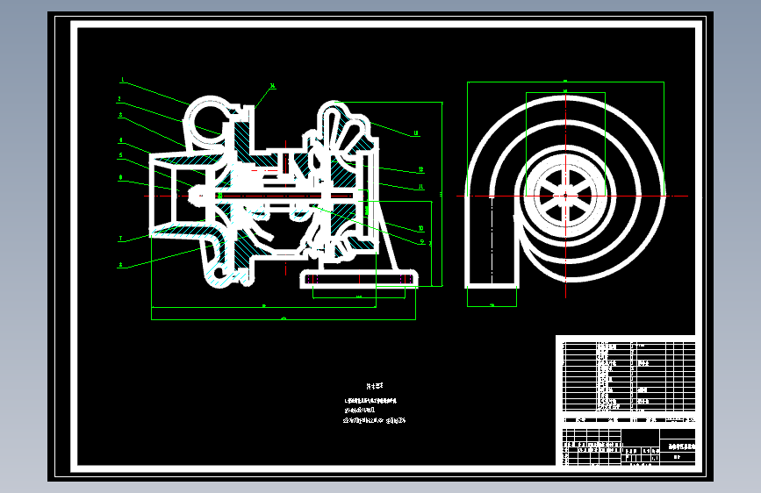Select part callout number 8
The height and width of the screenshot is (493, 761).
[121, 265]
